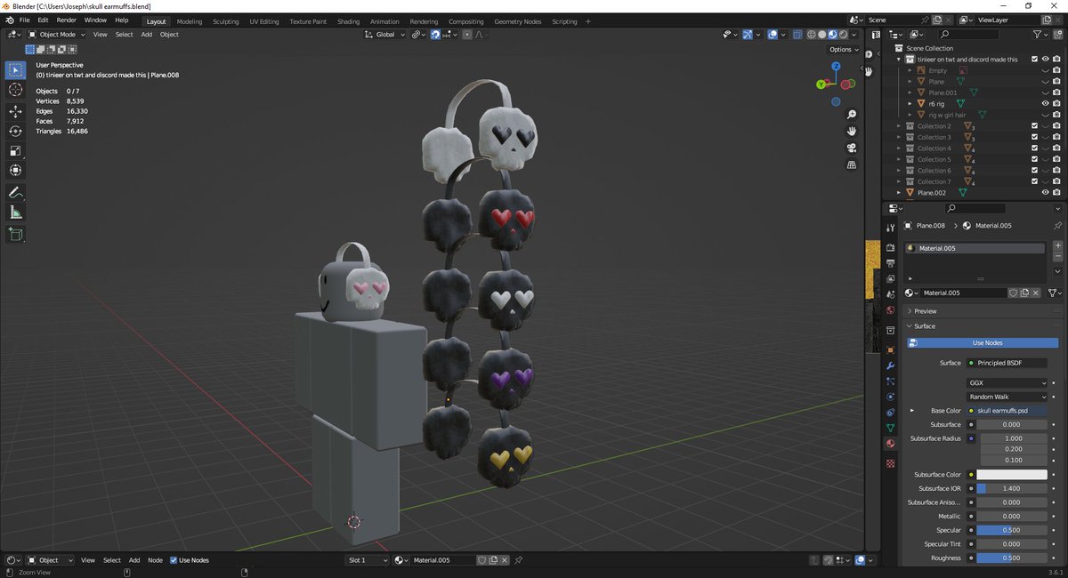
Task: Open the Render properties tab
Action: tap(890, 247)
